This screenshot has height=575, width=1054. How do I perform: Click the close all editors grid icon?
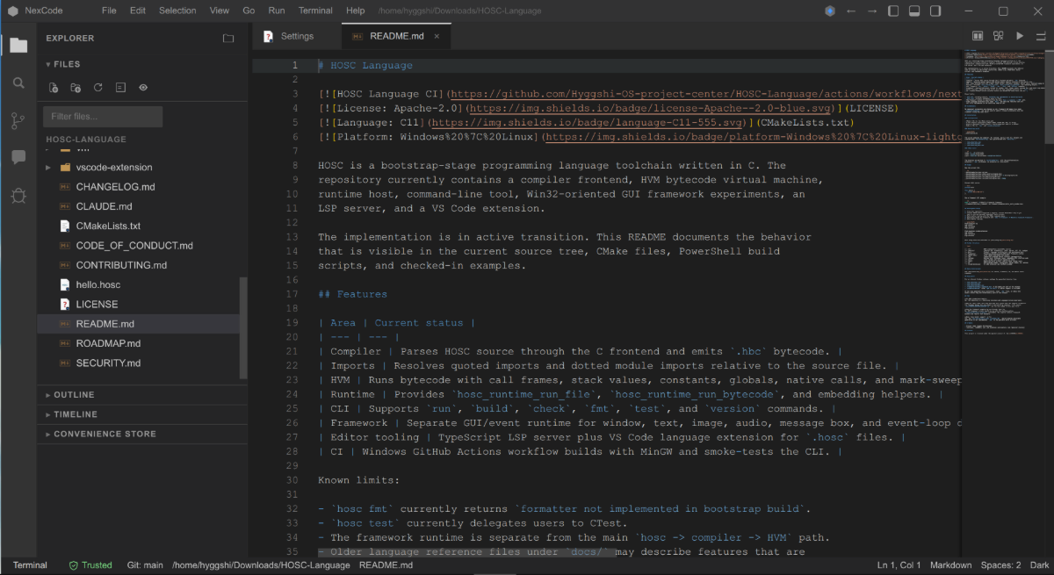pyautogui.click(x=999, y=36)
